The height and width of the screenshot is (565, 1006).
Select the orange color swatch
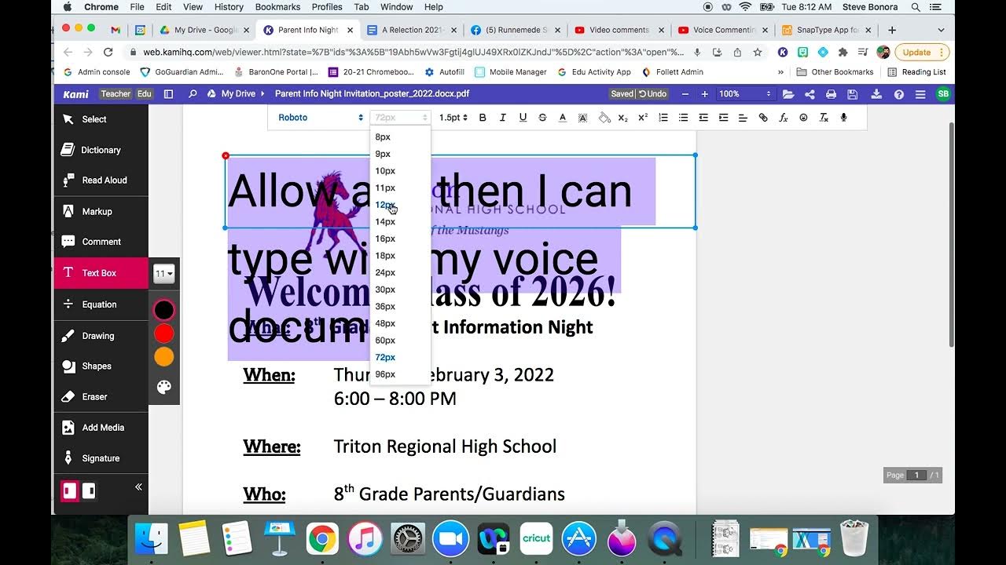pos(163,357)
